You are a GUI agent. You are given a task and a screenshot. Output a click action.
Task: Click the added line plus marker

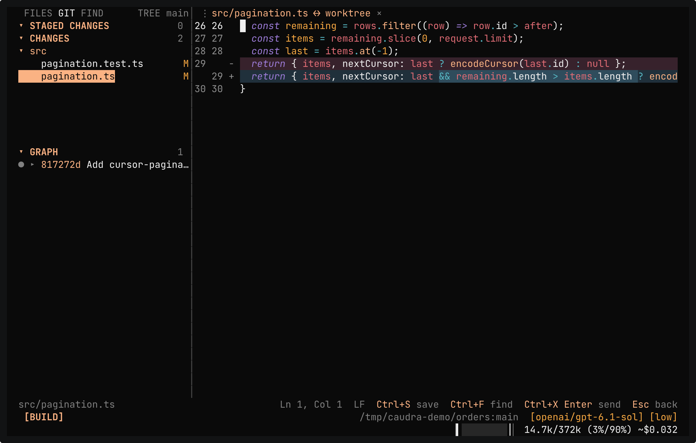click(231, 76)
